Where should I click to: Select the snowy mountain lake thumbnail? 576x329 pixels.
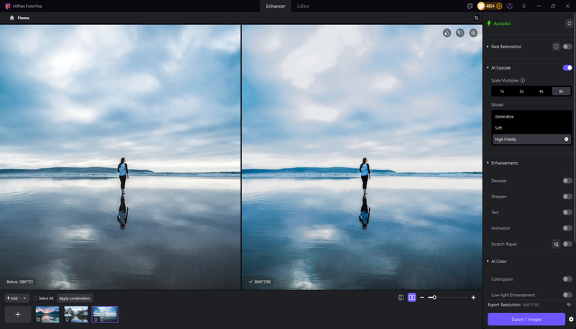click(76, 314)
